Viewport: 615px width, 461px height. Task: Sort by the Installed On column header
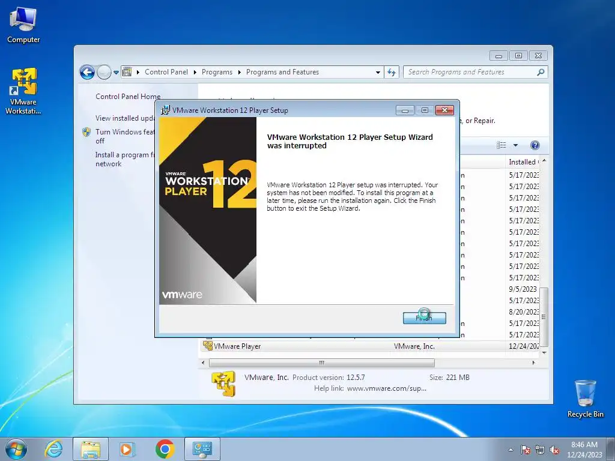[523, 162]
